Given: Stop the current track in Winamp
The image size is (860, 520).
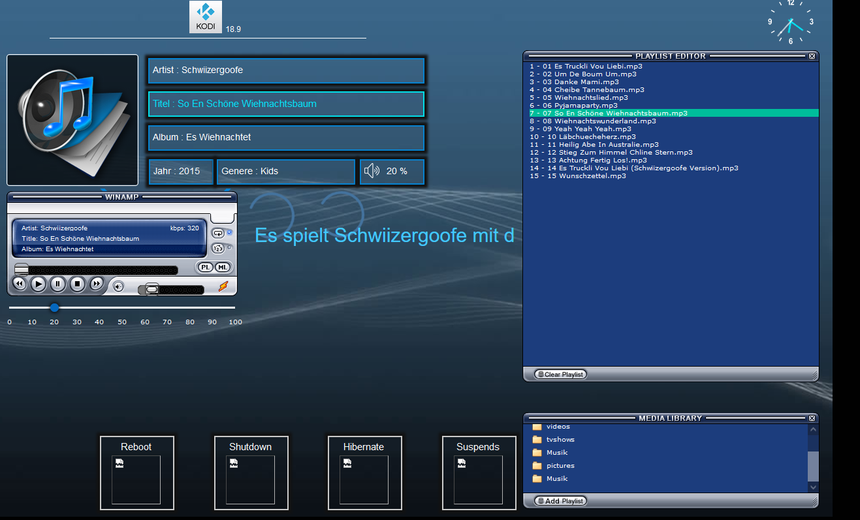Looking at the screenshot, I should 78,284.
